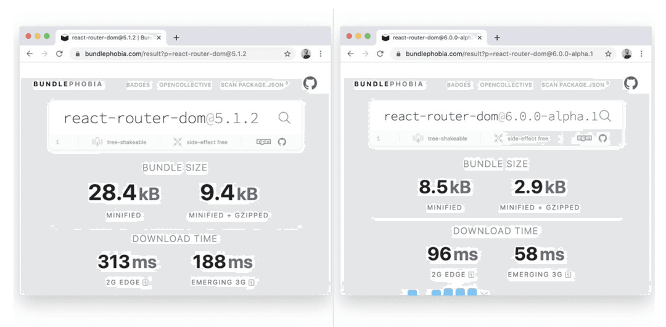Click search magnifier in 6.0.0-alpha.1 box
Screen dimensions: 666x327
[606, 116]
